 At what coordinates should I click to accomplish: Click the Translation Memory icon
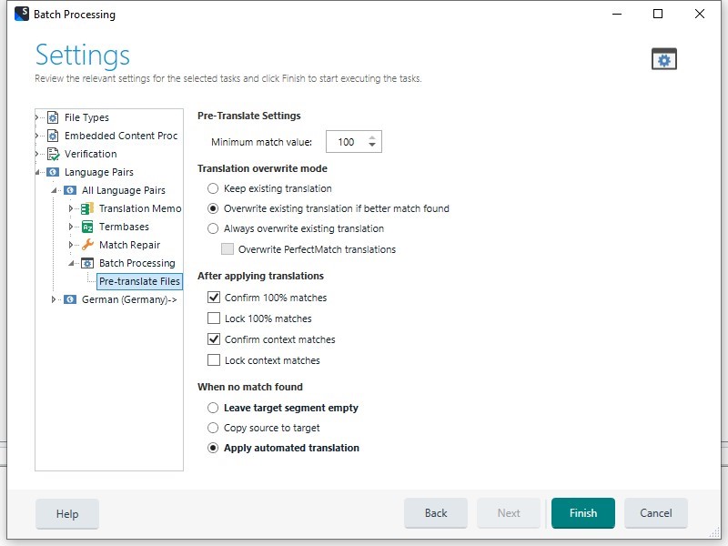coord(87,208)
